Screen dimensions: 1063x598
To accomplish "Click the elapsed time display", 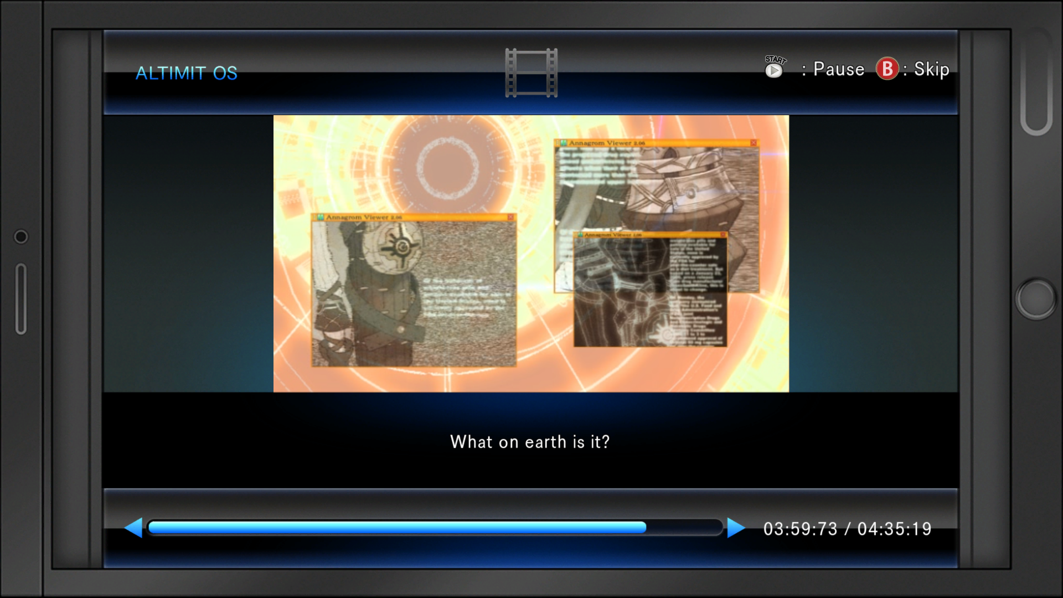I will point(800,529).
